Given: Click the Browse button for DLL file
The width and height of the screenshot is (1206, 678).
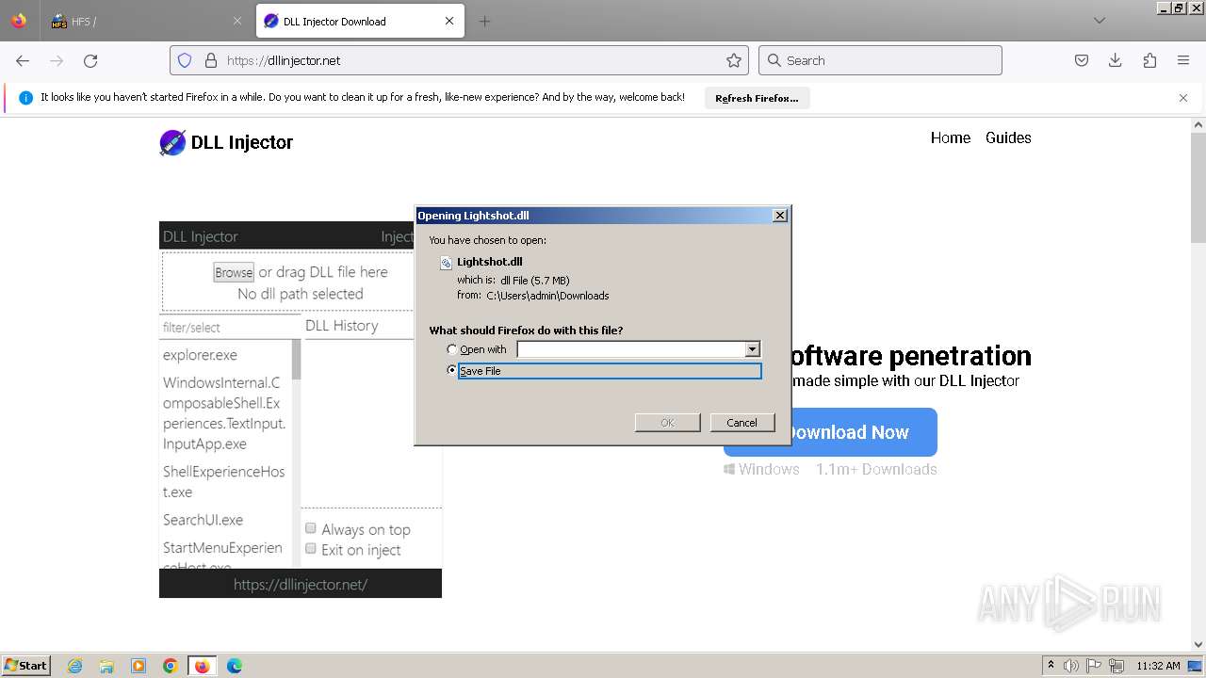Looking at the screenshot, I should point(234,272).
